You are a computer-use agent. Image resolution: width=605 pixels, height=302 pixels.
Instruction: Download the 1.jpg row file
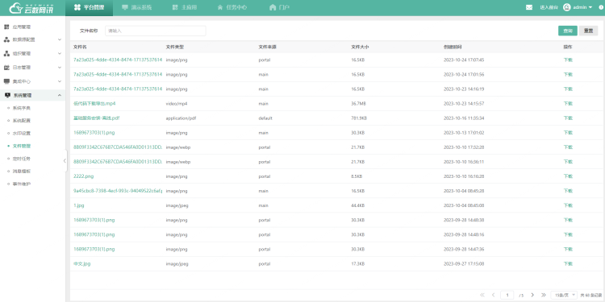tap(568, 205)
